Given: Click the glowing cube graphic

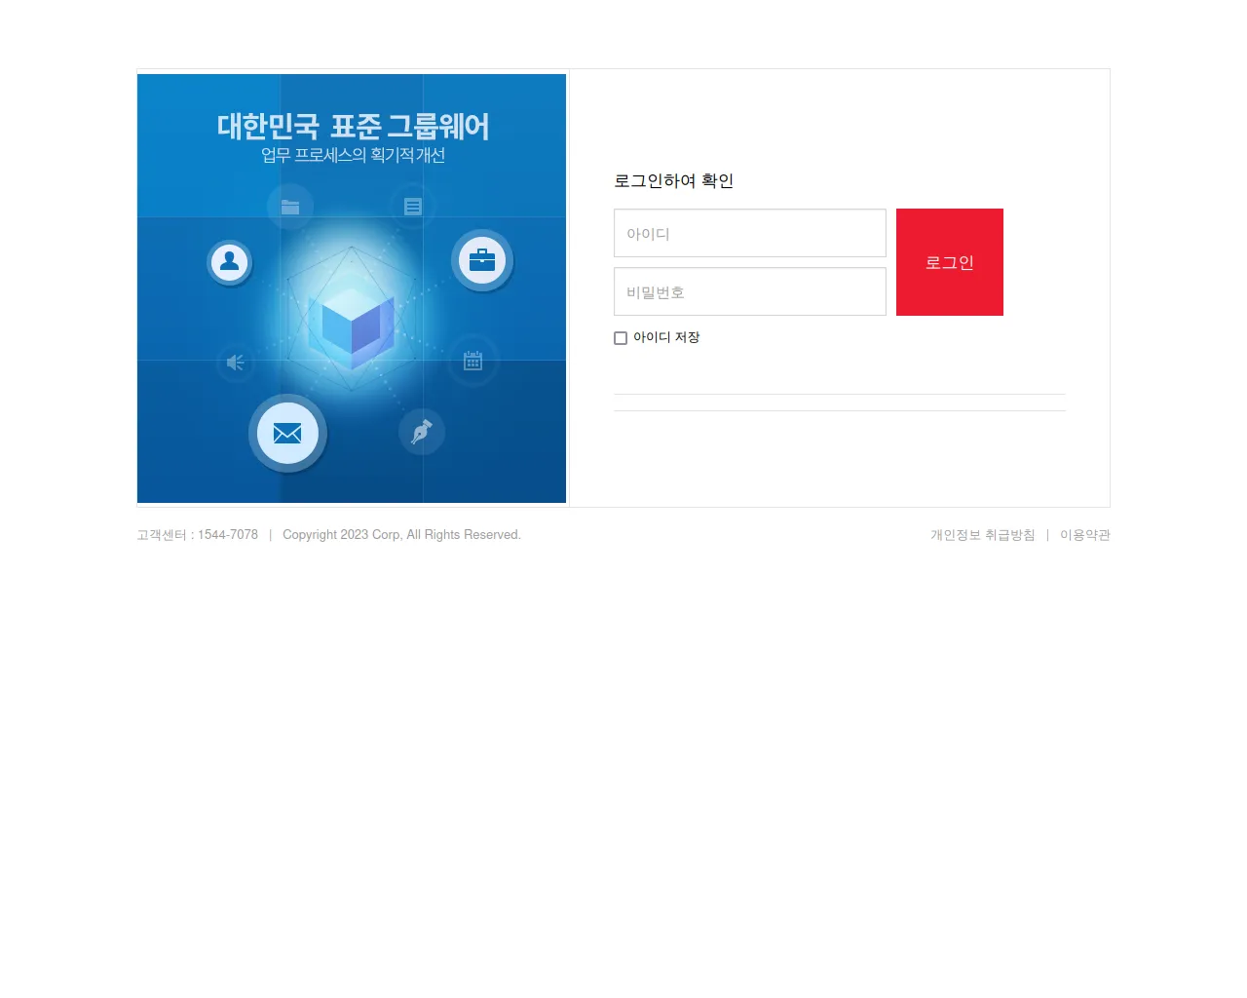Looking at the screenshot, I should (352, 326).
